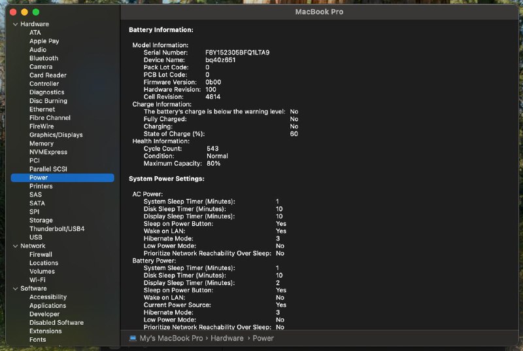Click the MacBook Pro window title

(319, 12)
